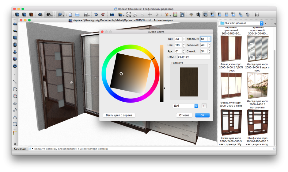The height and width of the screenshot is (172, 288).
Task: Click the zoom to fit icon
Action: click(x=129, y=14)
